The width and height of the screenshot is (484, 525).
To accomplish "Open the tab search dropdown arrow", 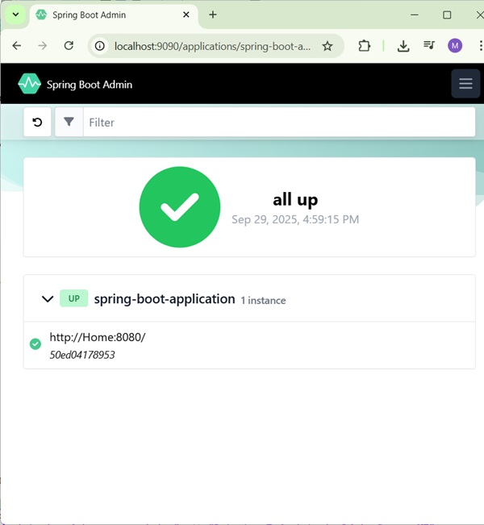I will point(15,15).
